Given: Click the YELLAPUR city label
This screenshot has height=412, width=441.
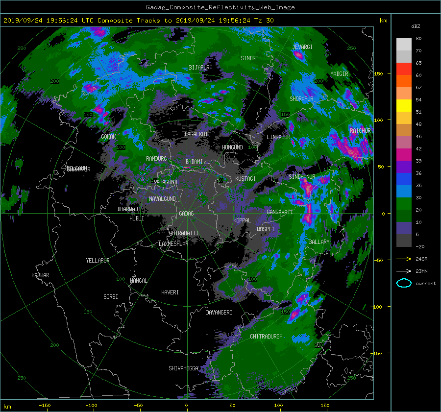Looking at the screenshot, I should pyautogui.click(x=98, y=261).
